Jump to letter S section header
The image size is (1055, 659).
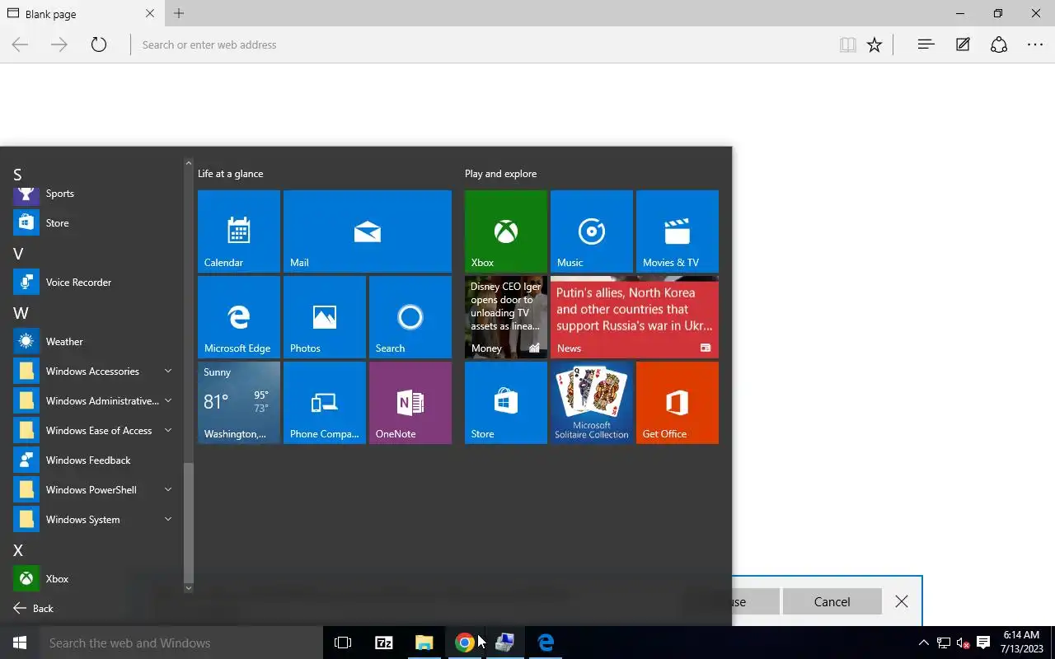17,175
